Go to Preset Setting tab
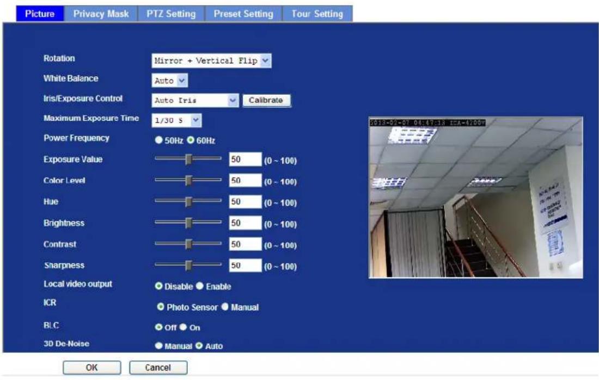The width and height of the screenshot is (599, 380). (243, 14)
